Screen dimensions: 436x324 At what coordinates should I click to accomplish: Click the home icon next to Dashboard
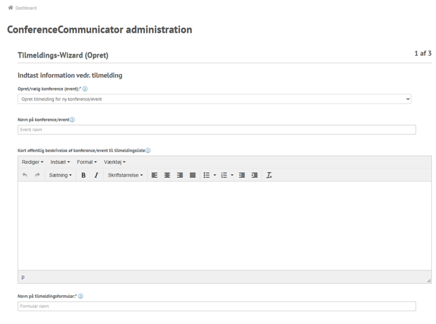tap(10, 8)
